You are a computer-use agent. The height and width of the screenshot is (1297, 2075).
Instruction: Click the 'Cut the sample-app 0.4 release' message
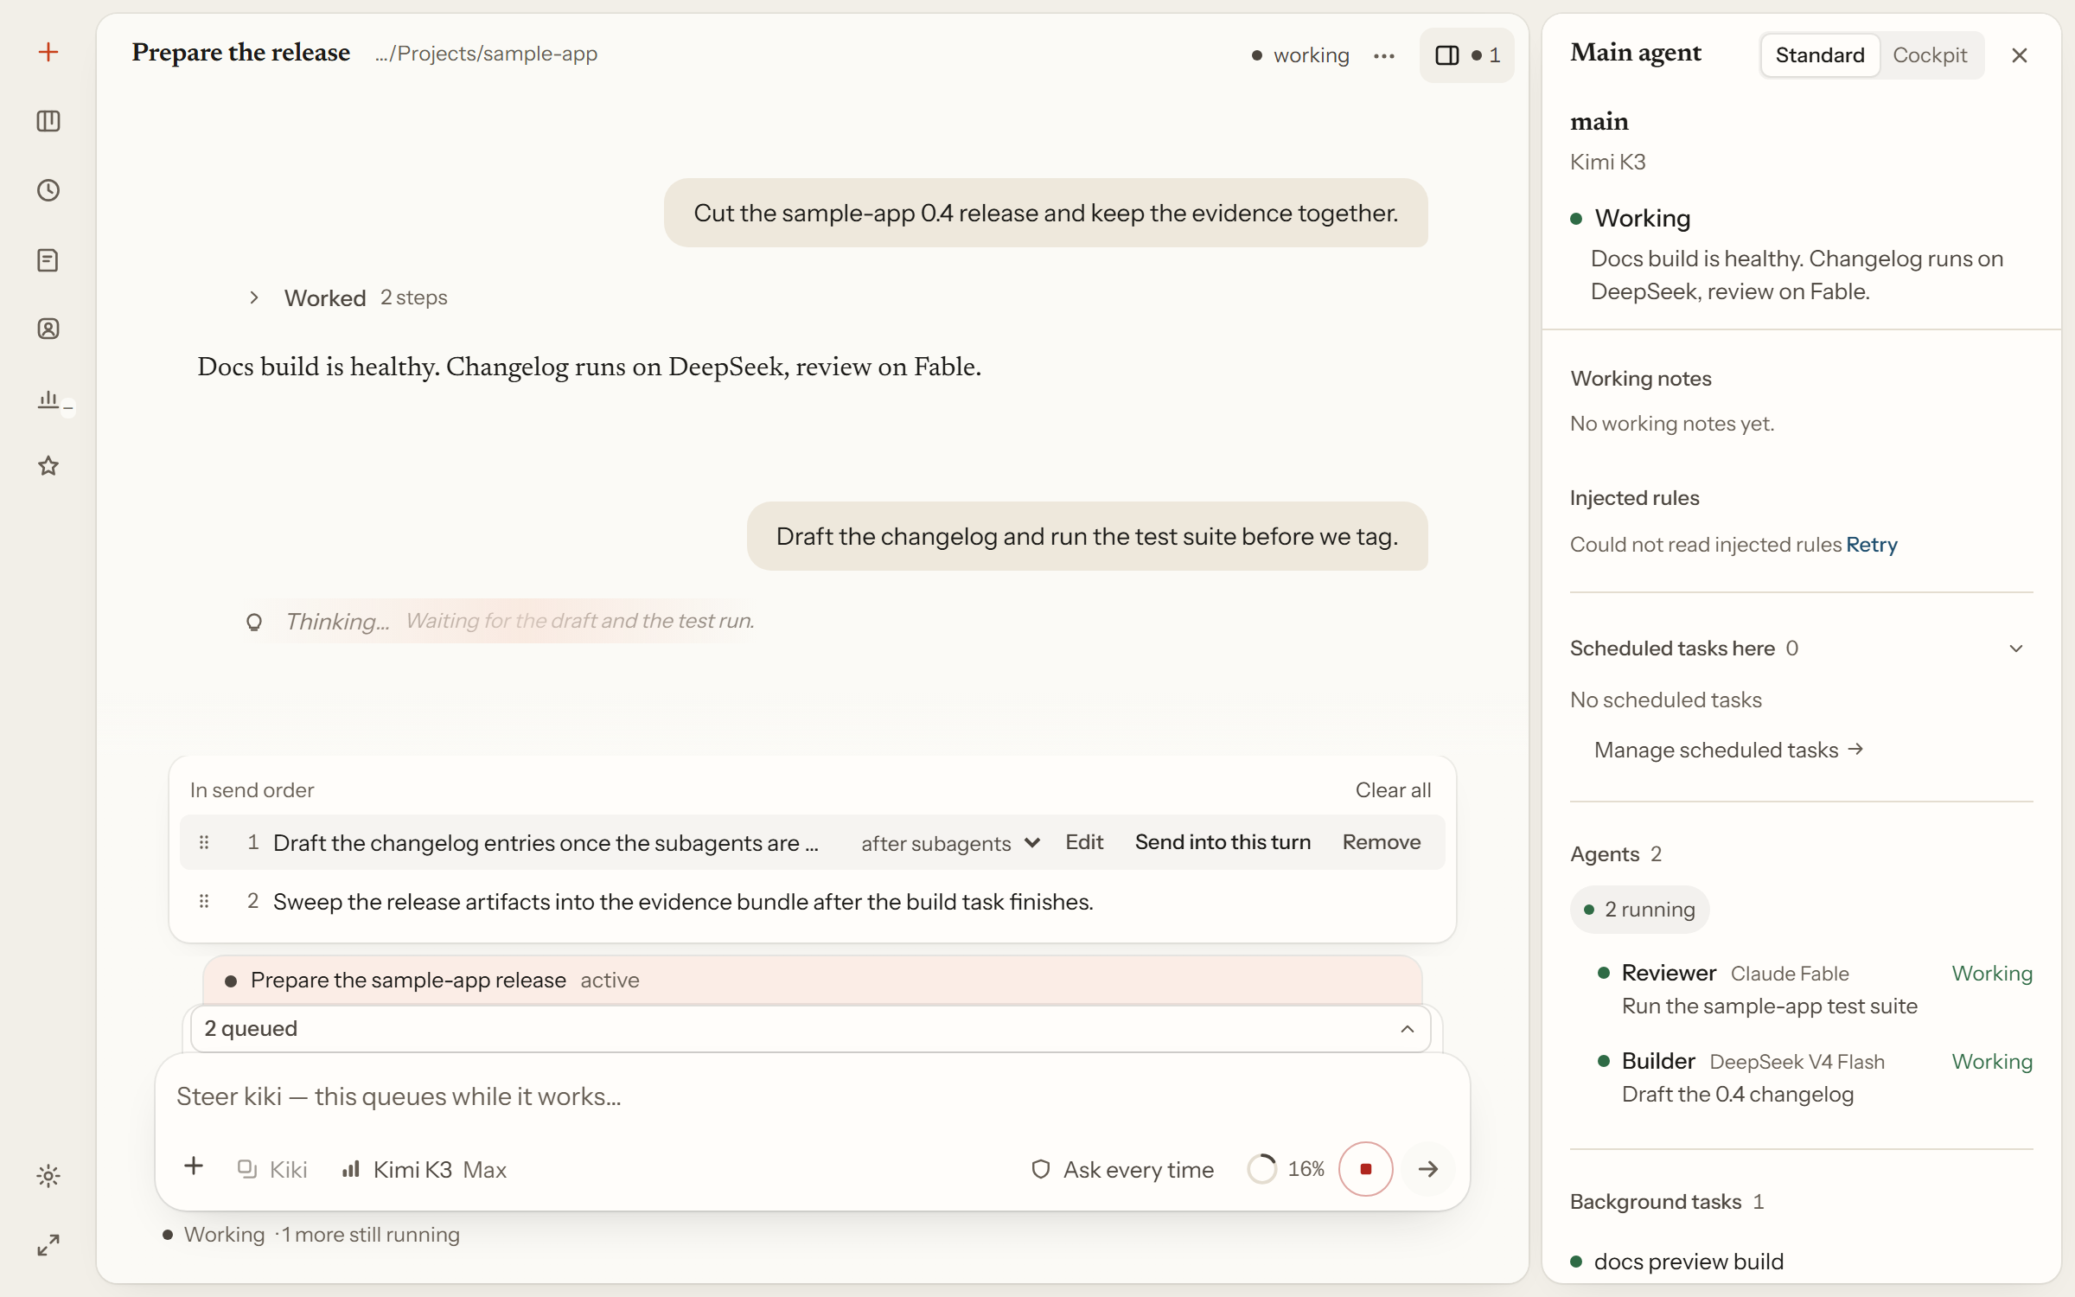(x=1046, y=213)
